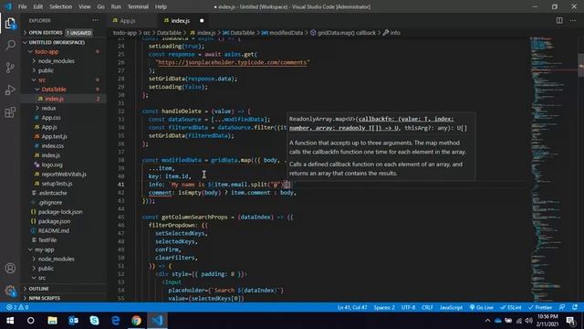584x329 pixels.
Task: Expand the Outline section
Action: tap(63, 289)
